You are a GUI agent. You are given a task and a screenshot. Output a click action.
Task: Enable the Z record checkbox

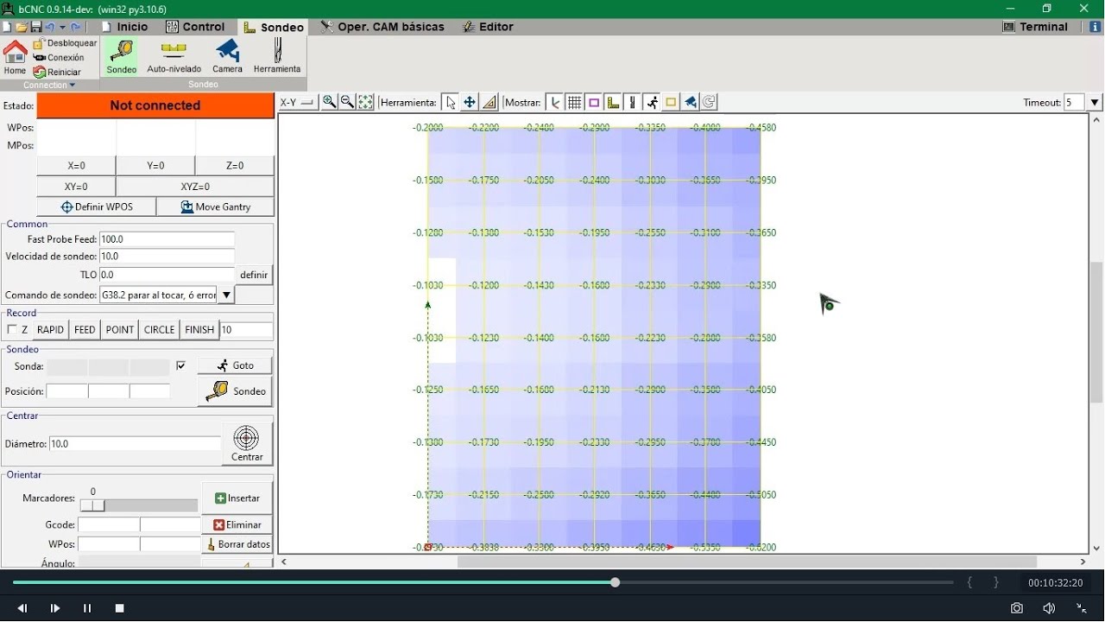tap(12, 329)
